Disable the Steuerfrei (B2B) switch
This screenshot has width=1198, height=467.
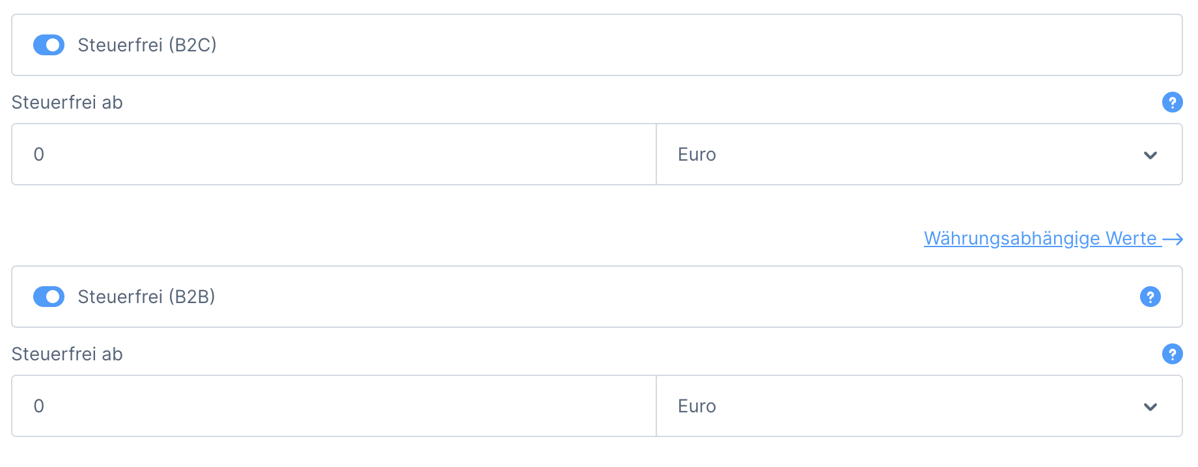(x=49, y=297)
